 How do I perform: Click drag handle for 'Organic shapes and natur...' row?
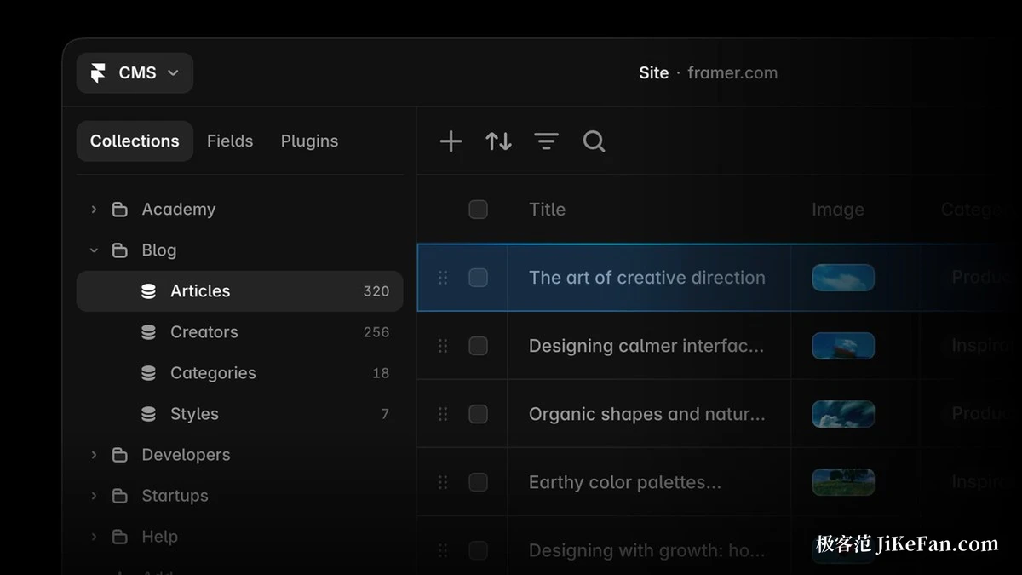pyautogui.click(x=443, y=414)
